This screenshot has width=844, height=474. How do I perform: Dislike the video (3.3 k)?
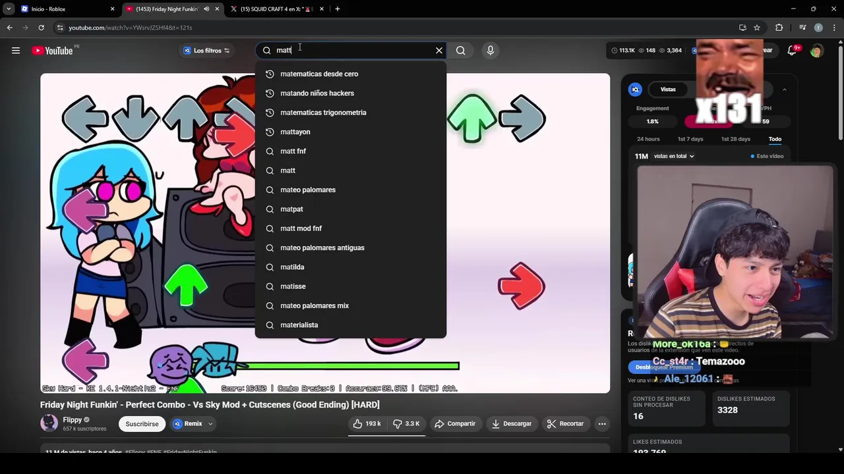click(x=406, y=424)
